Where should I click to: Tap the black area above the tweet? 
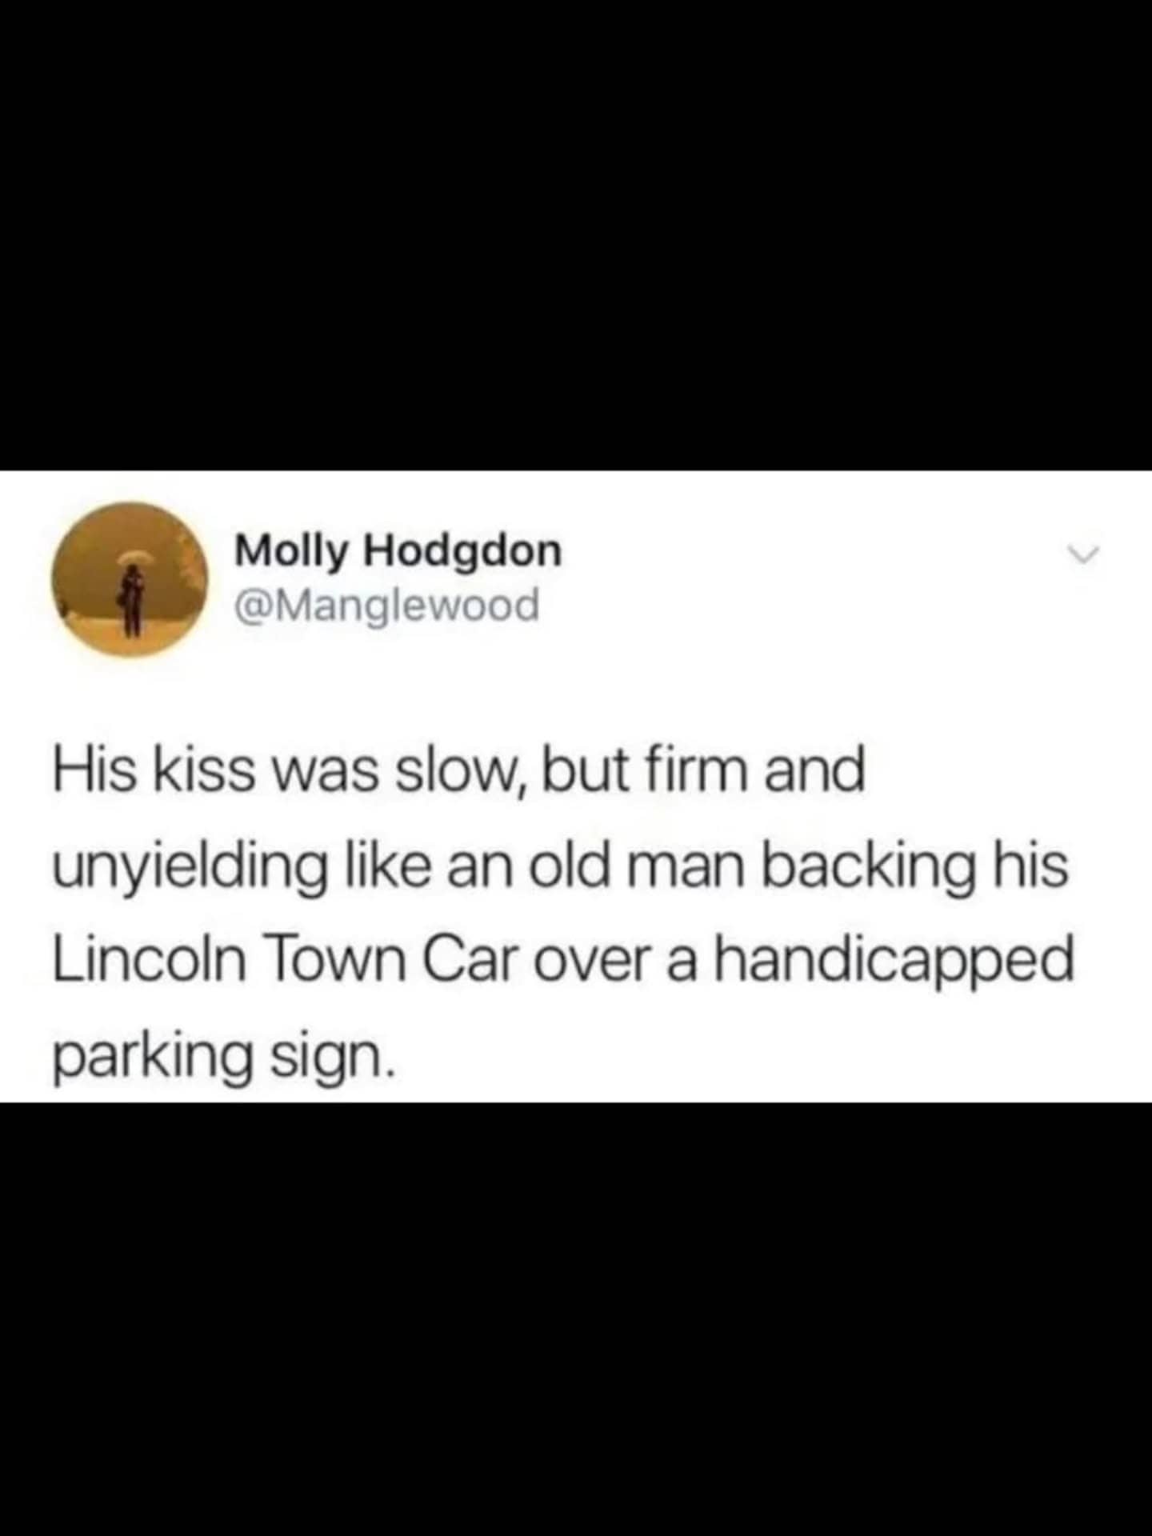click(576, 235)
